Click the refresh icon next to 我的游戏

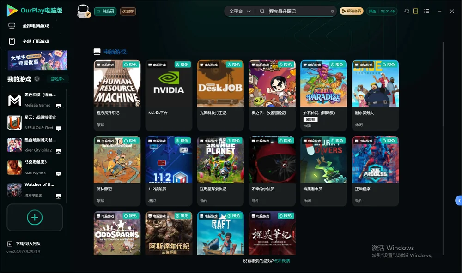tap(37, 79)
